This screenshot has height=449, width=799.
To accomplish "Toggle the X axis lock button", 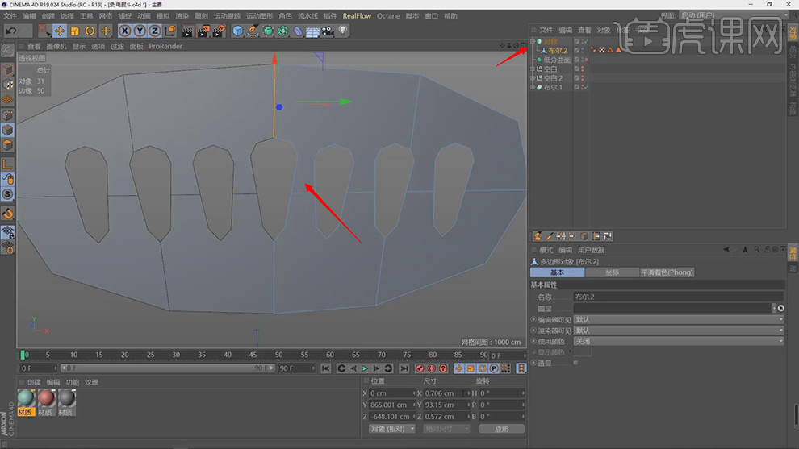I will [125, 31].
